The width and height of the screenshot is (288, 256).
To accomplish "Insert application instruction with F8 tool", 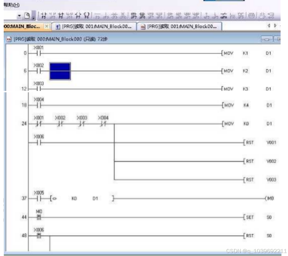I will (x=86, y=15).
